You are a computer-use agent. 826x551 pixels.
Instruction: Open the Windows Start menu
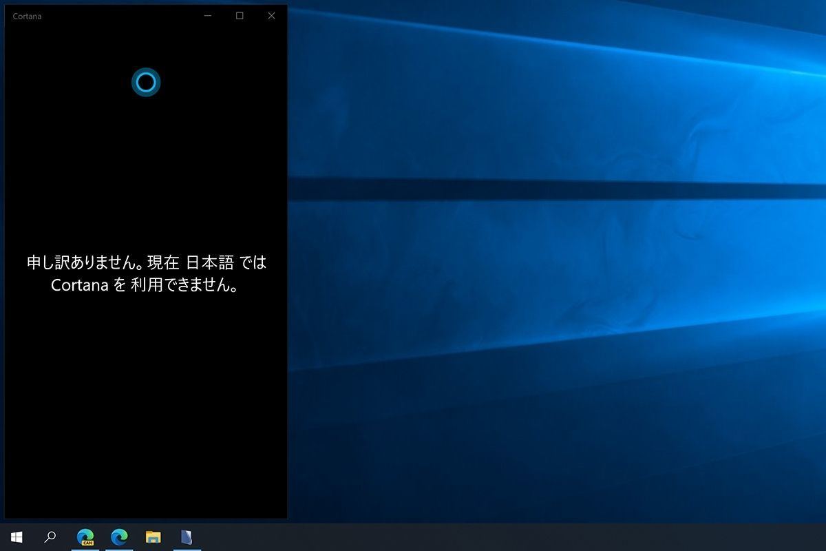[x=17, y=537]
